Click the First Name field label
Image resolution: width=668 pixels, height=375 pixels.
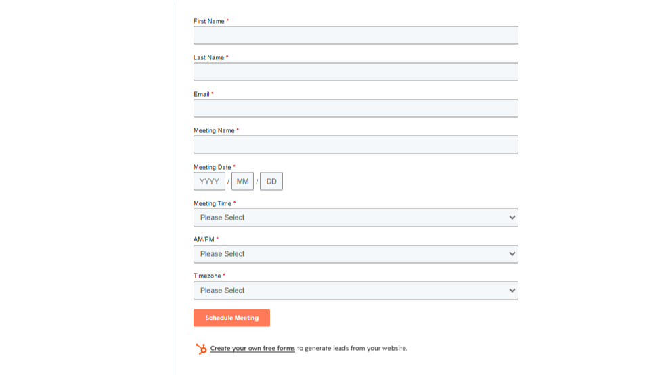208,21
